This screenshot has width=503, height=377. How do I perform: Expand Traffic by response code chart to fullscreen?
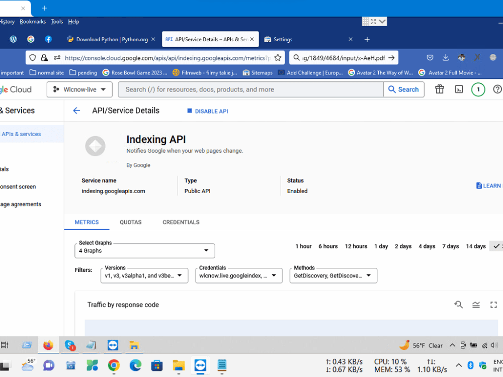pyautogui.click(x=493, y=305)
